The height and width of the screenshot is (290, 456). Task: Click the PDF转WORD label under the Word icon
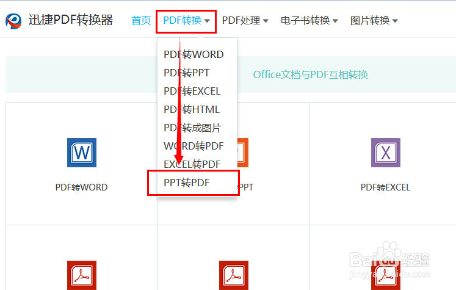click(81, 187)
